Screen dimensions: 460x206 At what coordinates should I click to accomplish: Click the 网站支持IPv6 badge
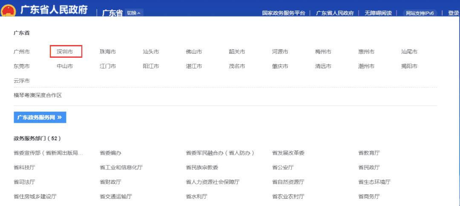pyautogui.click(x=420, y=13)
